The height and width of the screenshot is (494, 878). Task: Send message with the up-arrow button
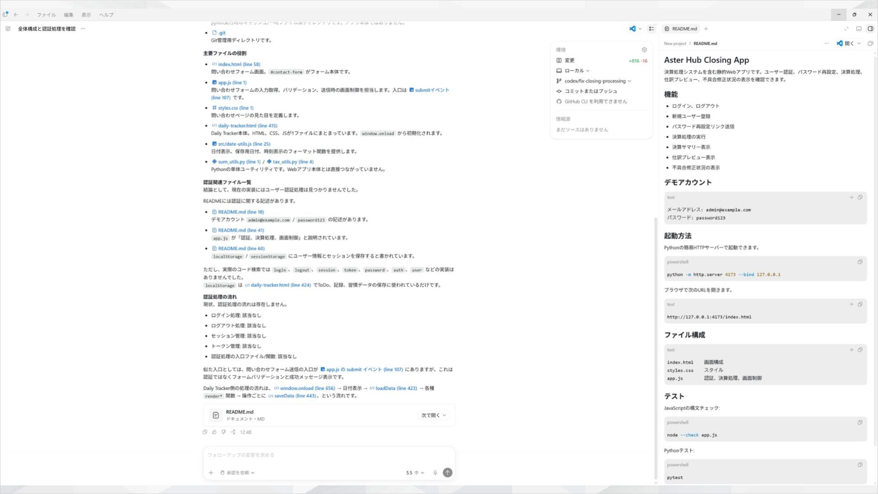(x=448, y=473)
